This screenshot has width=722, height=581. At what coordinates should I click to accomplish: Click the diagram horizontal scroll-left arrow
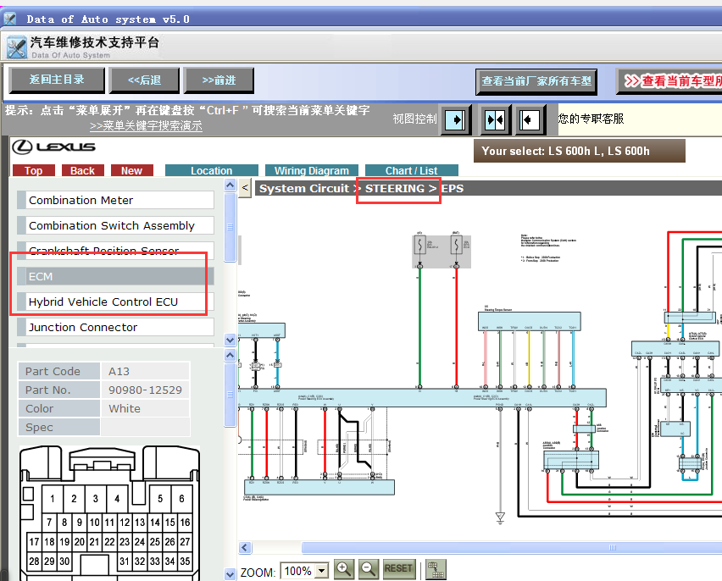coord(245,547)
